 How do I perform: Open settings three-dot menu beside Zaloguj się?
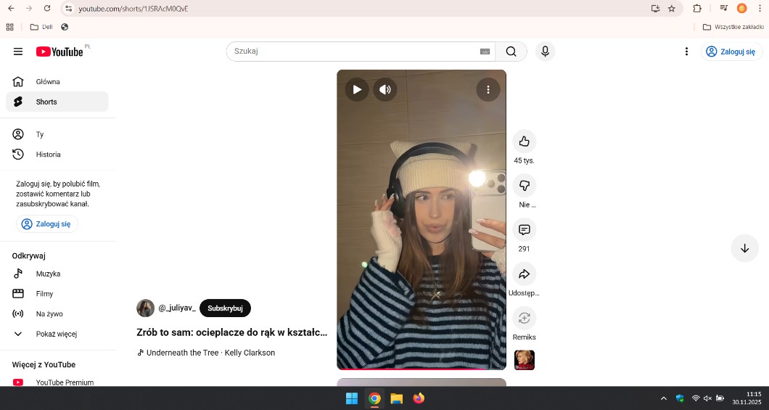pyautogui.click(x=686, y=52)
